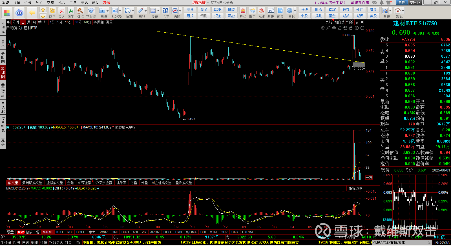Open the 选股 stock screener icon

pyautogui.click(x=175, y=11)
